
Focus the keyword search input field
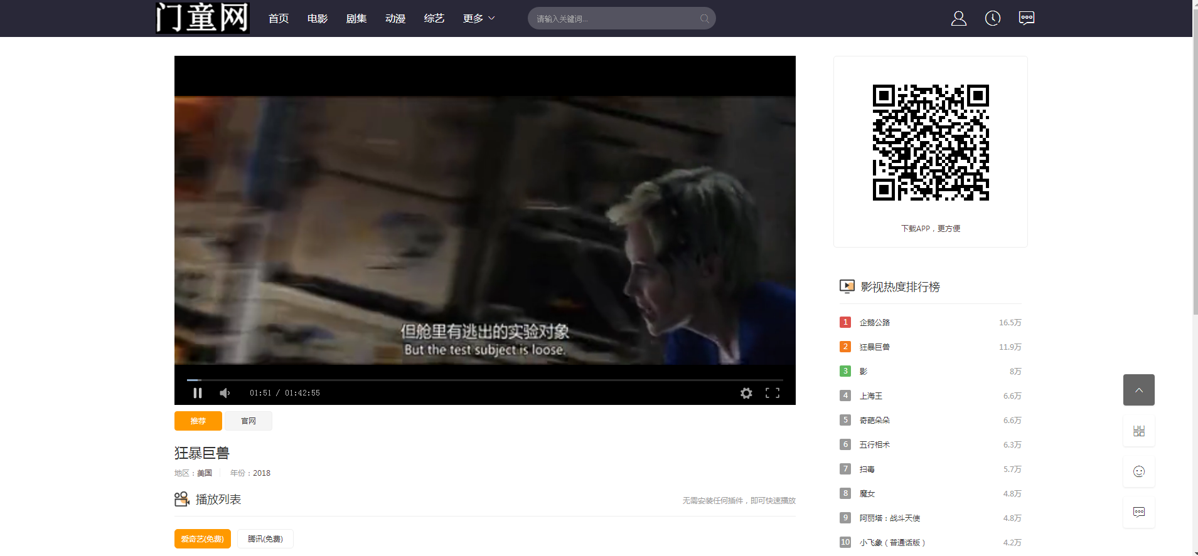pos(615,19)
